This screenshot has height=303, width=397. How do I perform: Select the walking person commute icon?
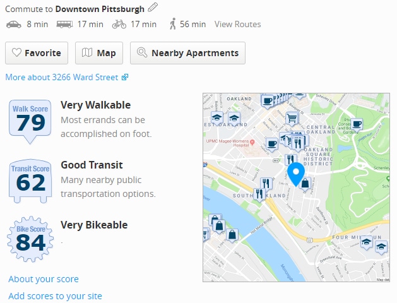pos(173,24)
